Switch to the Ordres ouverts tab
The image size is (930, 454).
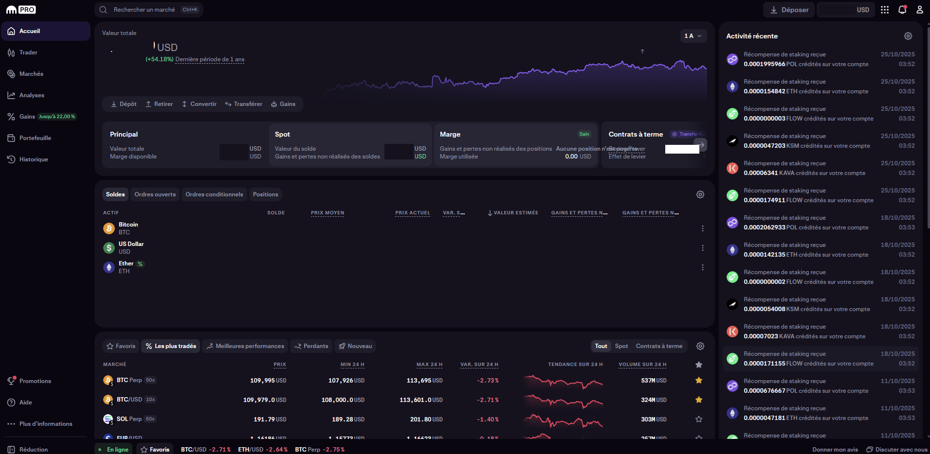[154, 194]
